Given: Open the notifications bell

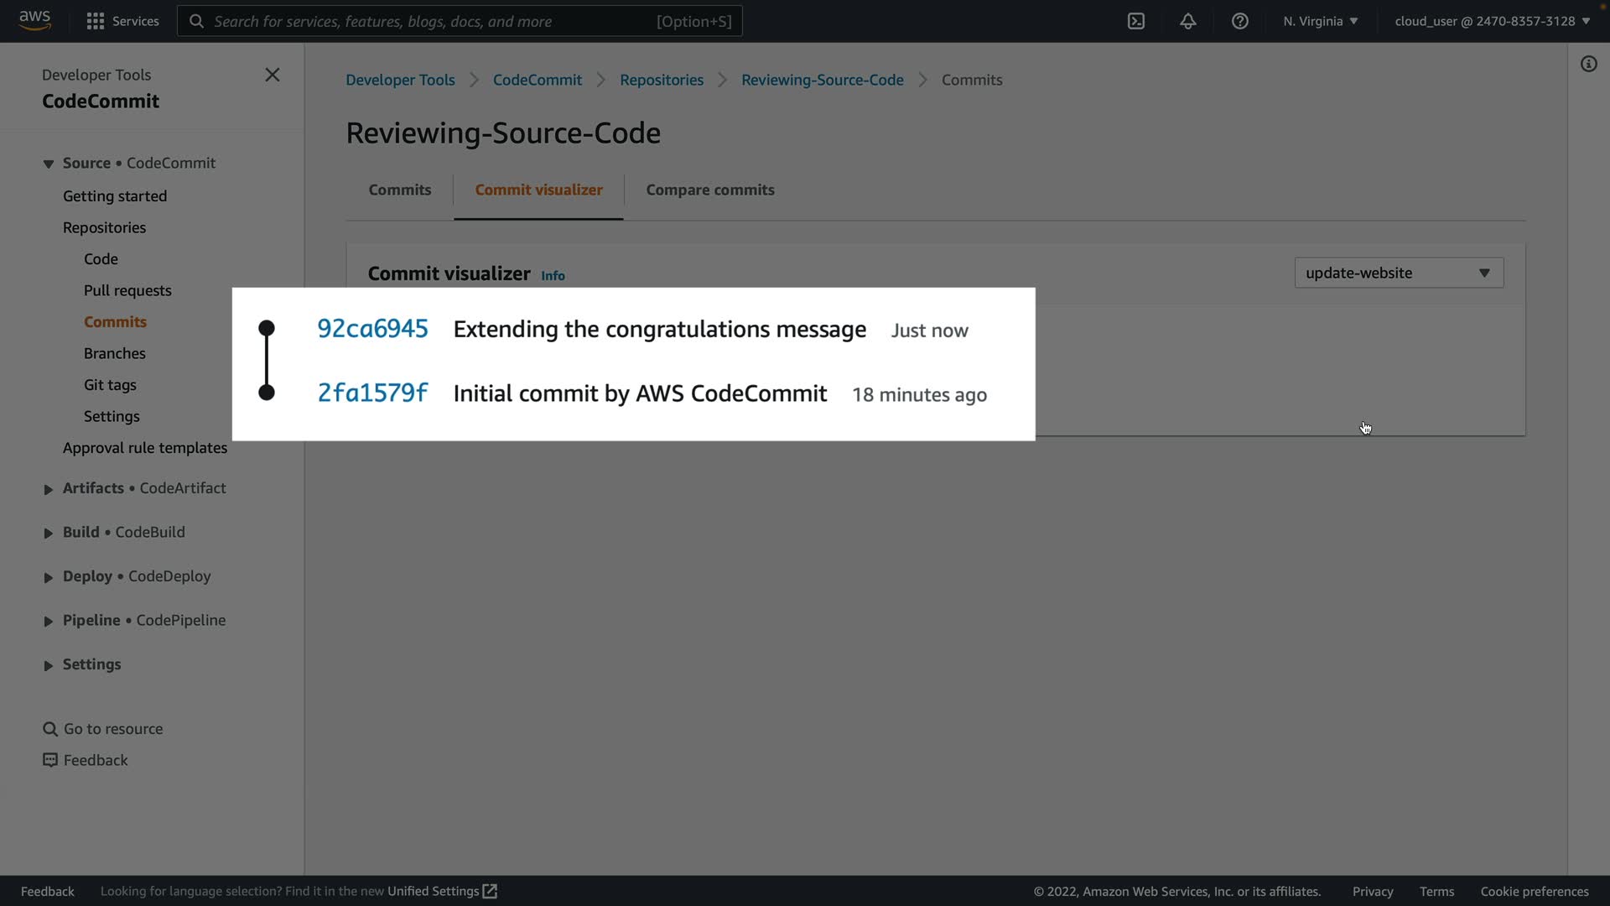Looking at the screenshot, I should coord(1188,21).
